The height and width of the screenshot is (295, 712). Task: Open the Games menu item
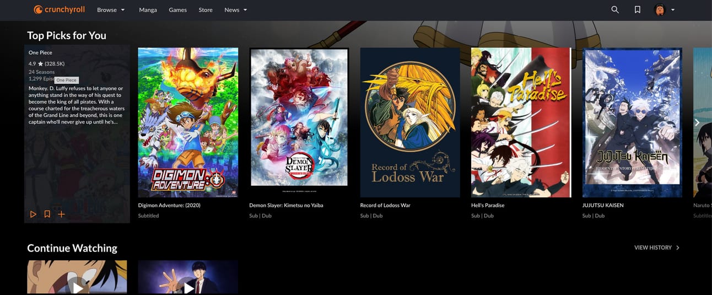[177, 10]
